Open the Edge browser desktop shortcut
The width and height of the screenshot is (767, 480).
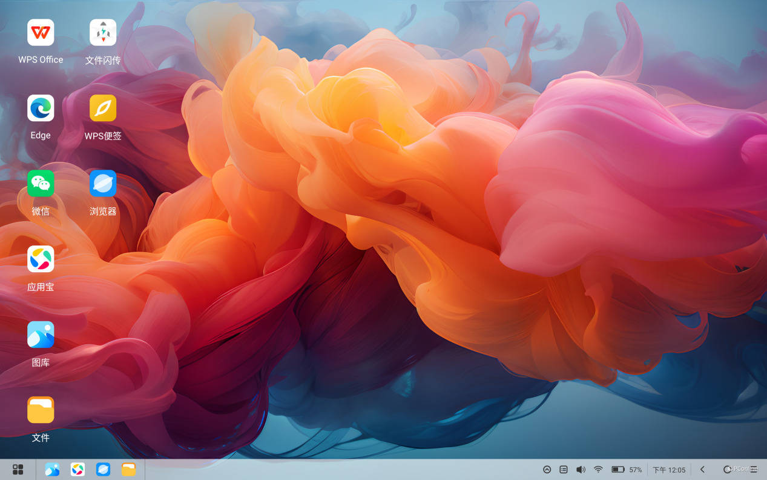point(41,108)
